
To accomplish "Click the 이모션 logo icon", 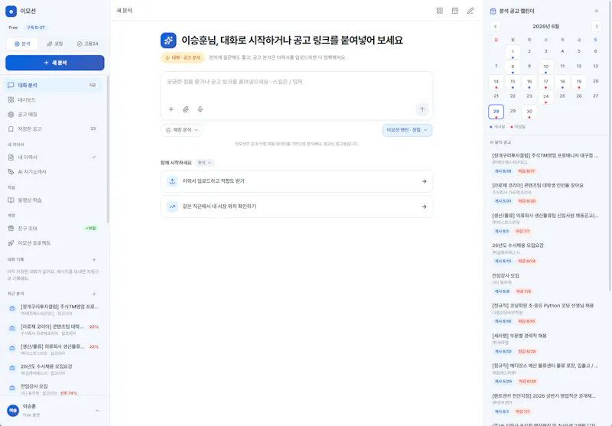I will click(x=11, y=11).
